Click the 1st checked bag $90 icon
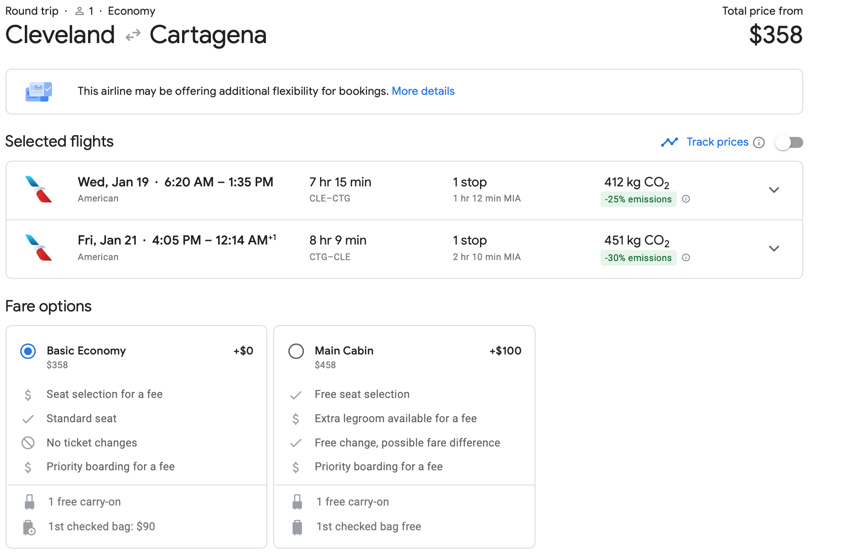 (29, 527)
